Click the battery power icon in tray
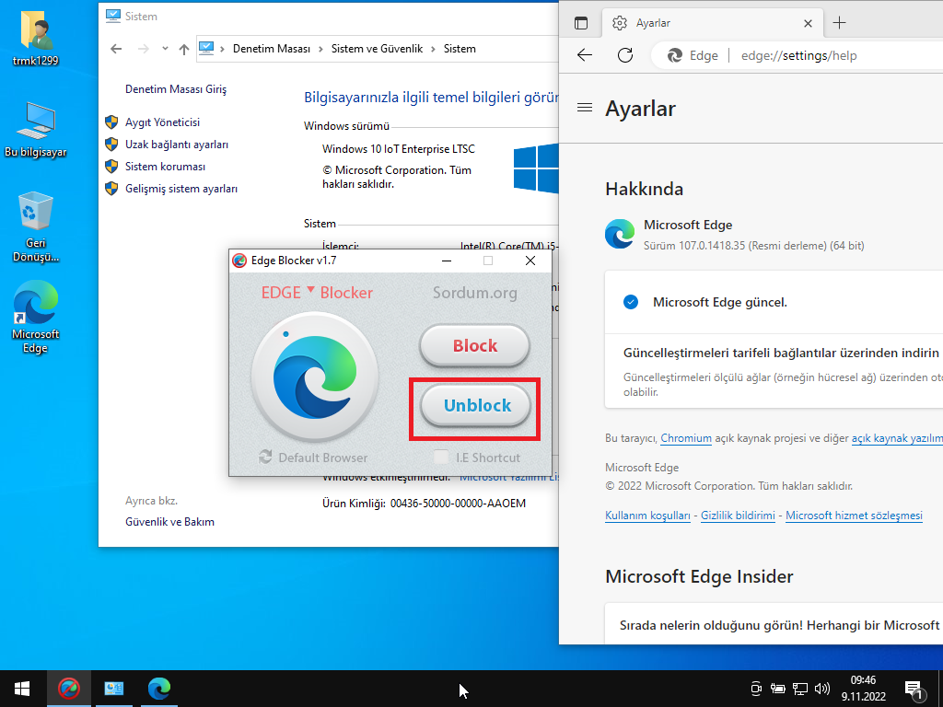Viewport: 943px width, 707px height. point(777,689)
